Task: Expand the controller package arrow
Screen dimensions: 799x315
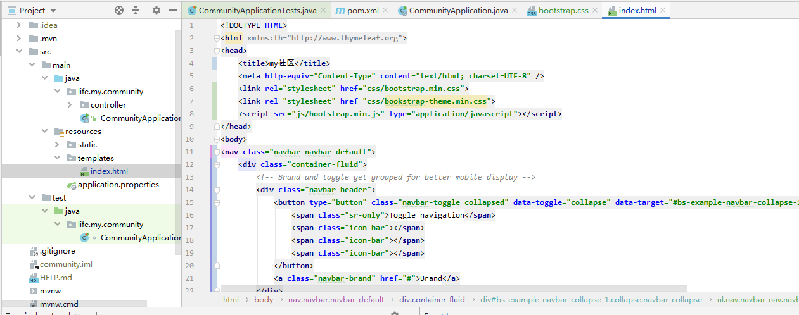Action: click(70, 105)
